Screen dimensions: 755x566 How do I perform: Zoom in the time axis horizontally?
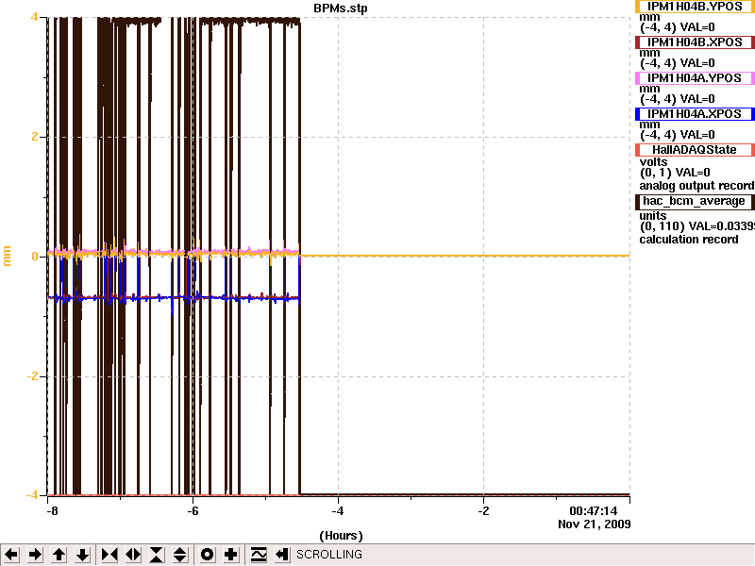(109, 555)
